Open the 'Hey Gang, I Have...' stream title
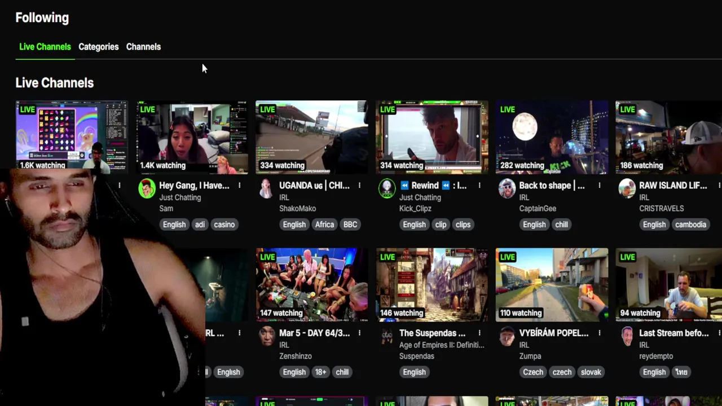The width and height of the screenshot is (722, 406). (194, 186)
